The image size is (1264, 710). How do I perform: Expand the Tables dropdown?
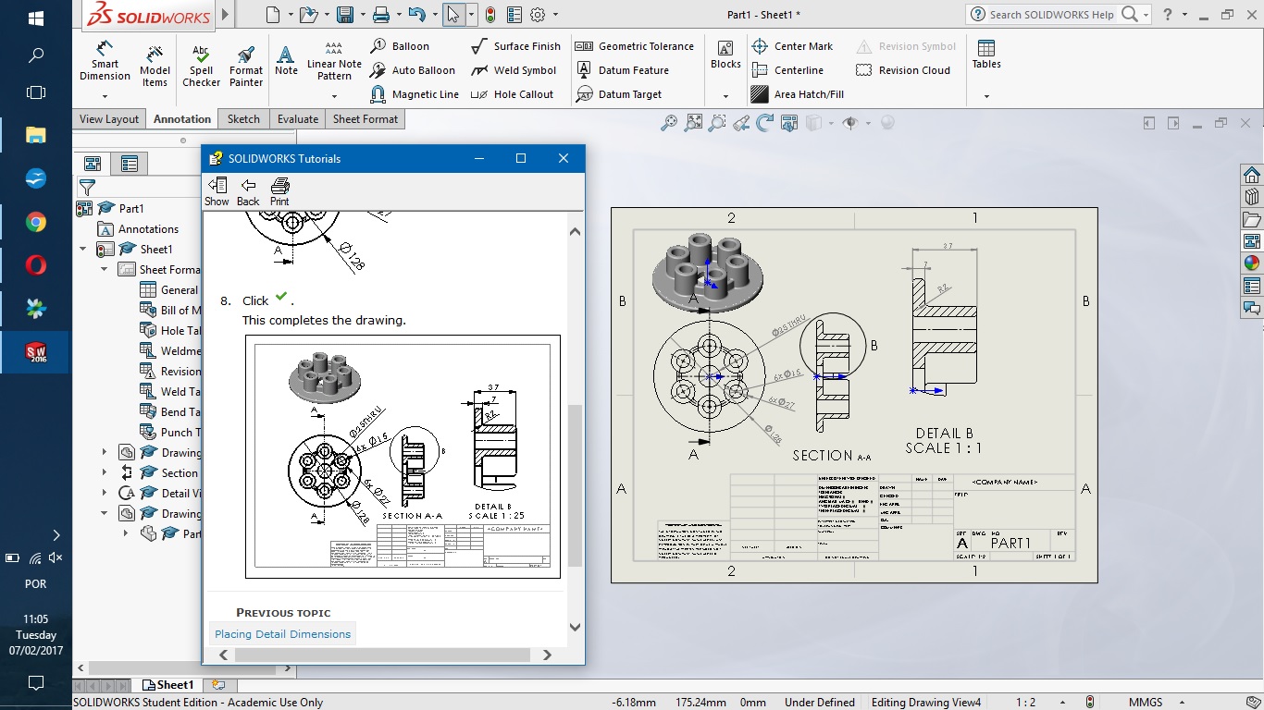(986, 95)
